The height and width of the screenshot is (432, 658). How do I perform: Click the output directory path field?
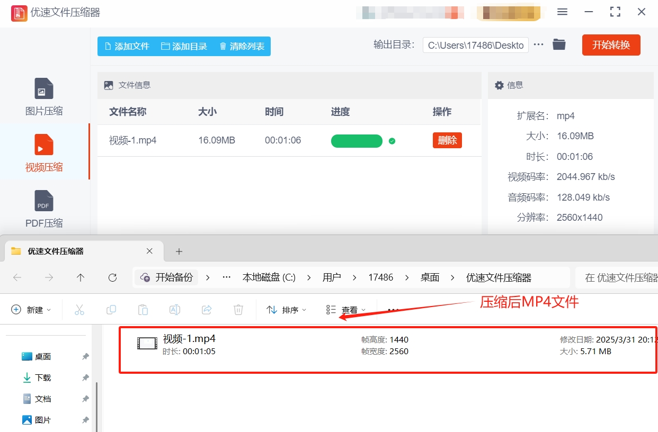[x=476, y=45]
